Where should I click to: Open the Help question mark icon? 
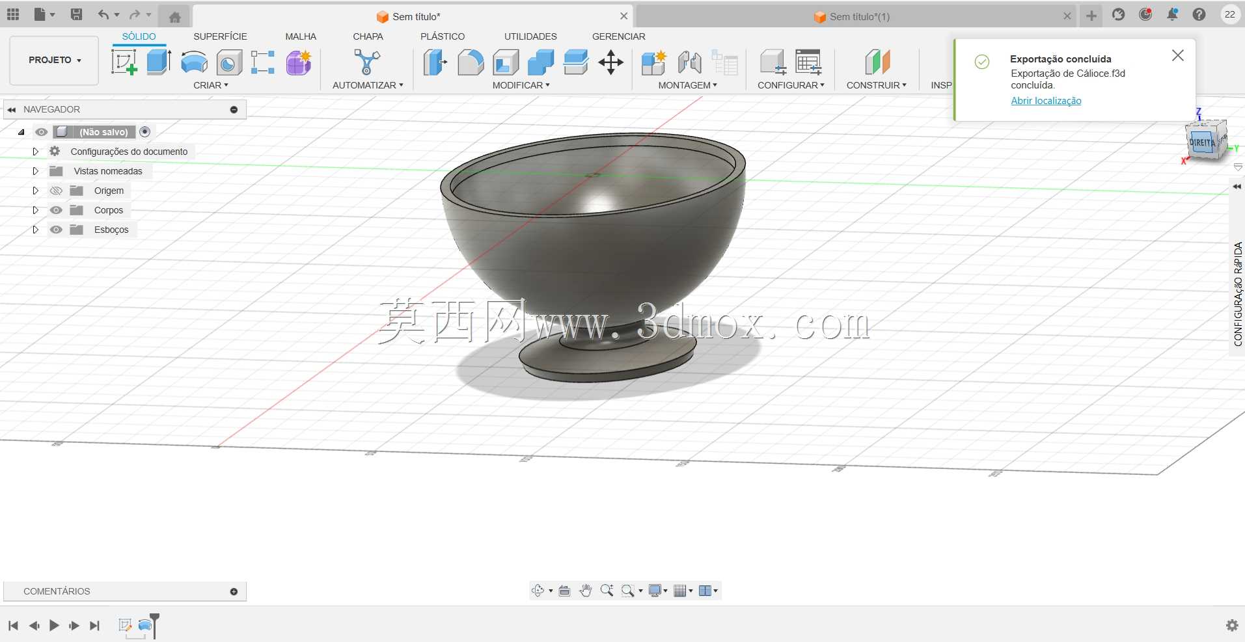1199,14
